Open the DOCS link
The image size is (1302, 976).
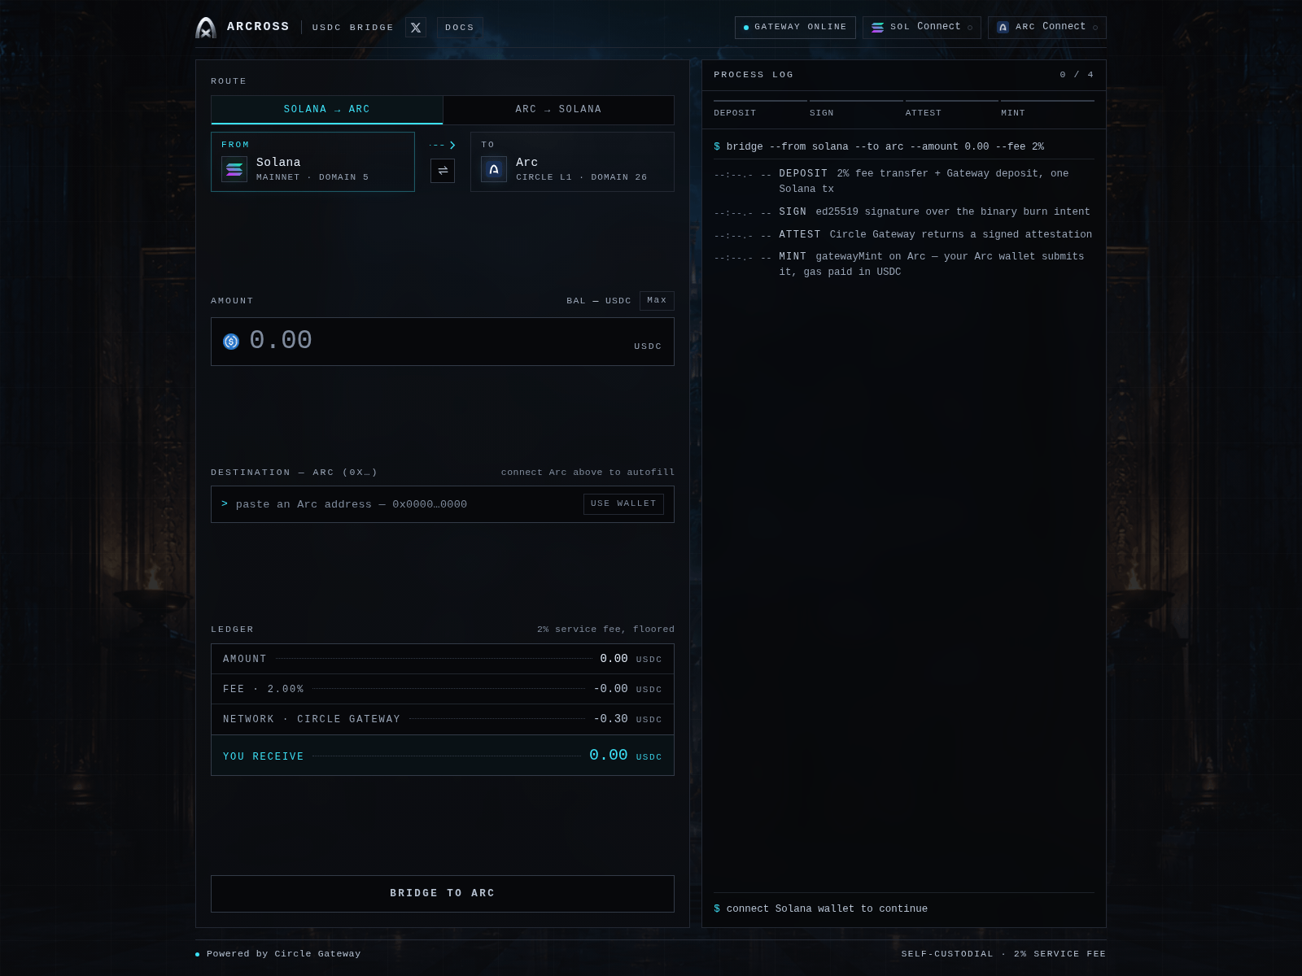[460, 28]
